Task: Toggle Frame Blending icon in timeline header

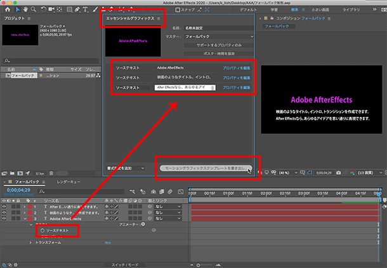Action: click(162, 192)
